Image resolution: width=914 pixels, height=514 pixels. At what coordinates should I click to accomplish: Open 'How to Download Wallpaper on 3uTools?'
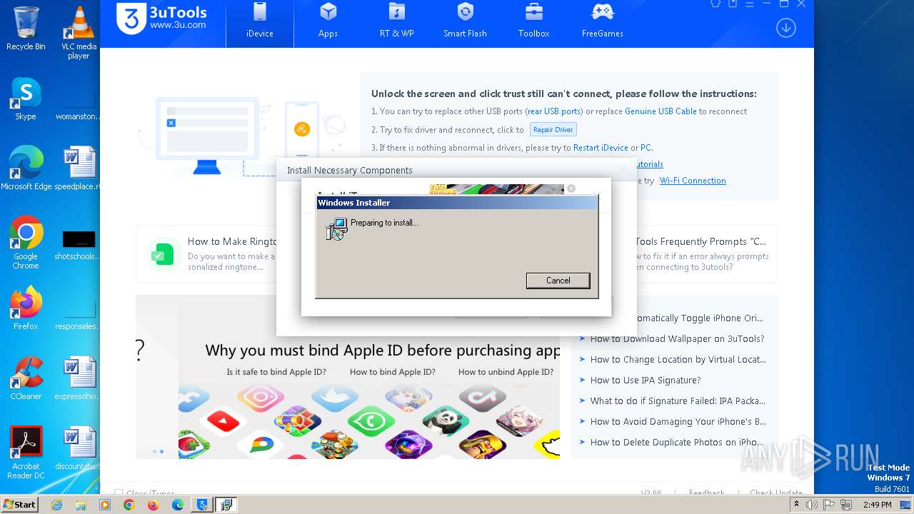pos(677,339)
